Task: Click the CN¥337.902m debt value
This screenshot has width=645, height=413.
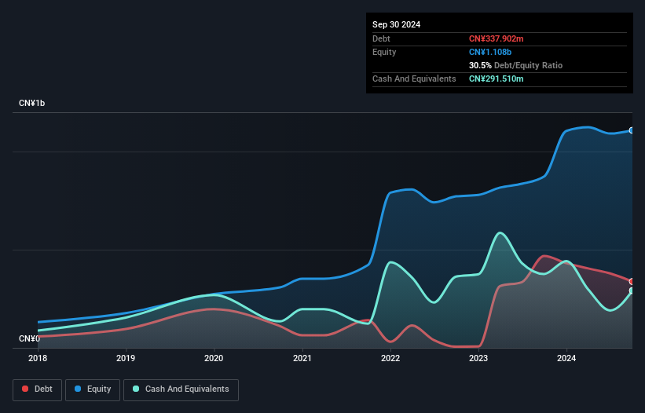Action: pyautogui.click(x=496, y=38)
